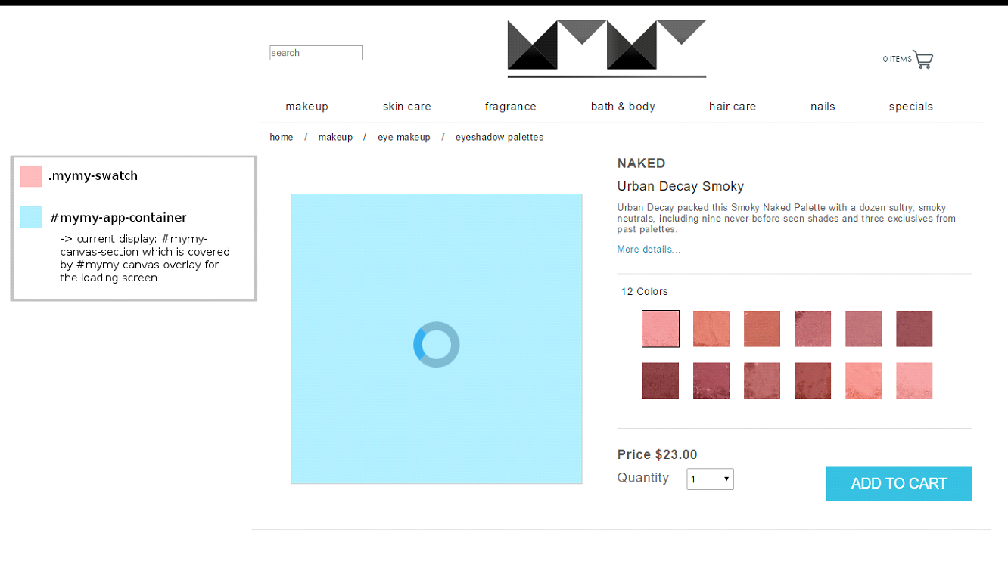Select the third swatch in top row
Screen dimensions: 1008x577
762,329
